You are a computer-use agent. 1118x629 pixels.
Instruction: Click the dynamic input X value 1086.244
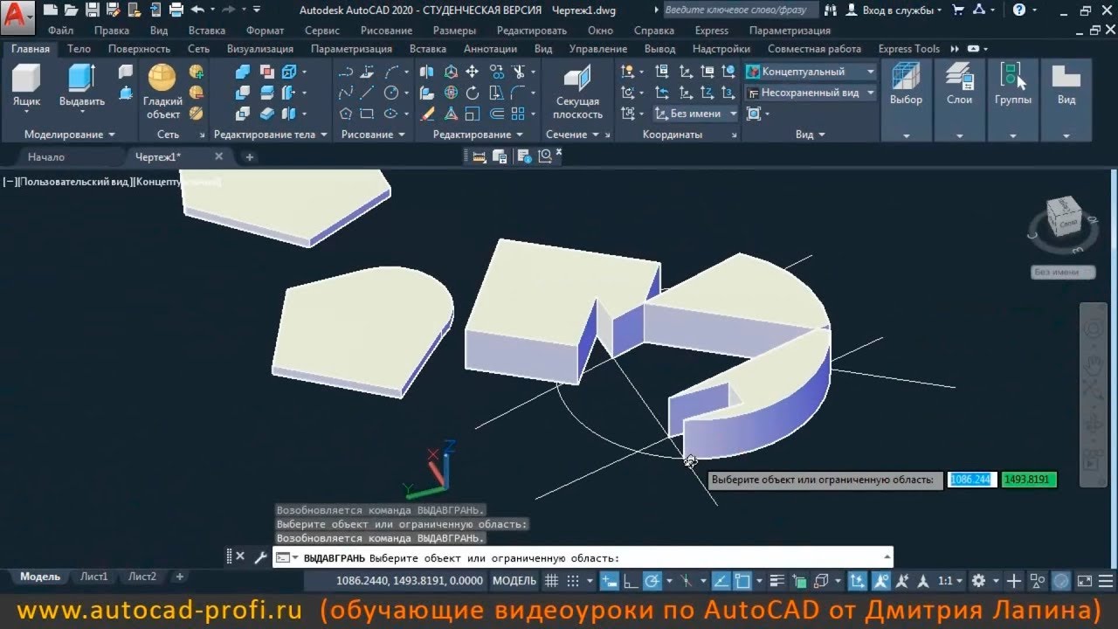click(972, 480)
